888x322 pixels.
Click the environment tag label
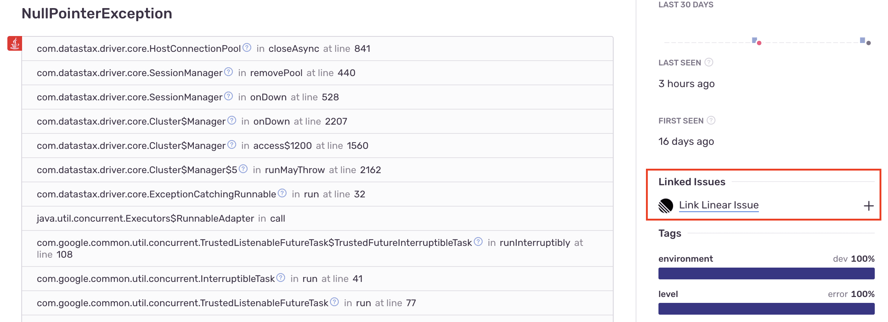coord(686,259)
